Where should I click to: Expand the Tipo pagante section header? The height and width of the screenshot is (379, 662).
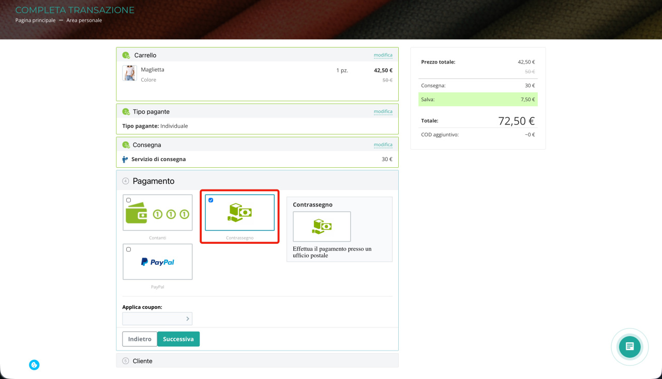[x=257, y=112]
